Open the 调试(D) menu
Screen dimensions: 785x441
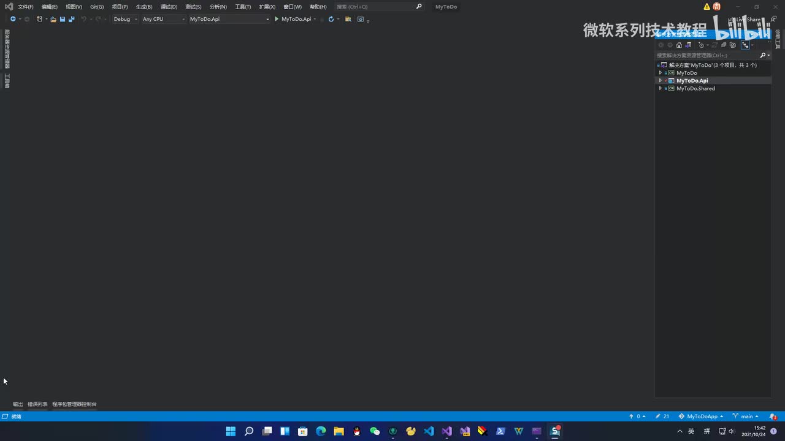coord(169,7)
